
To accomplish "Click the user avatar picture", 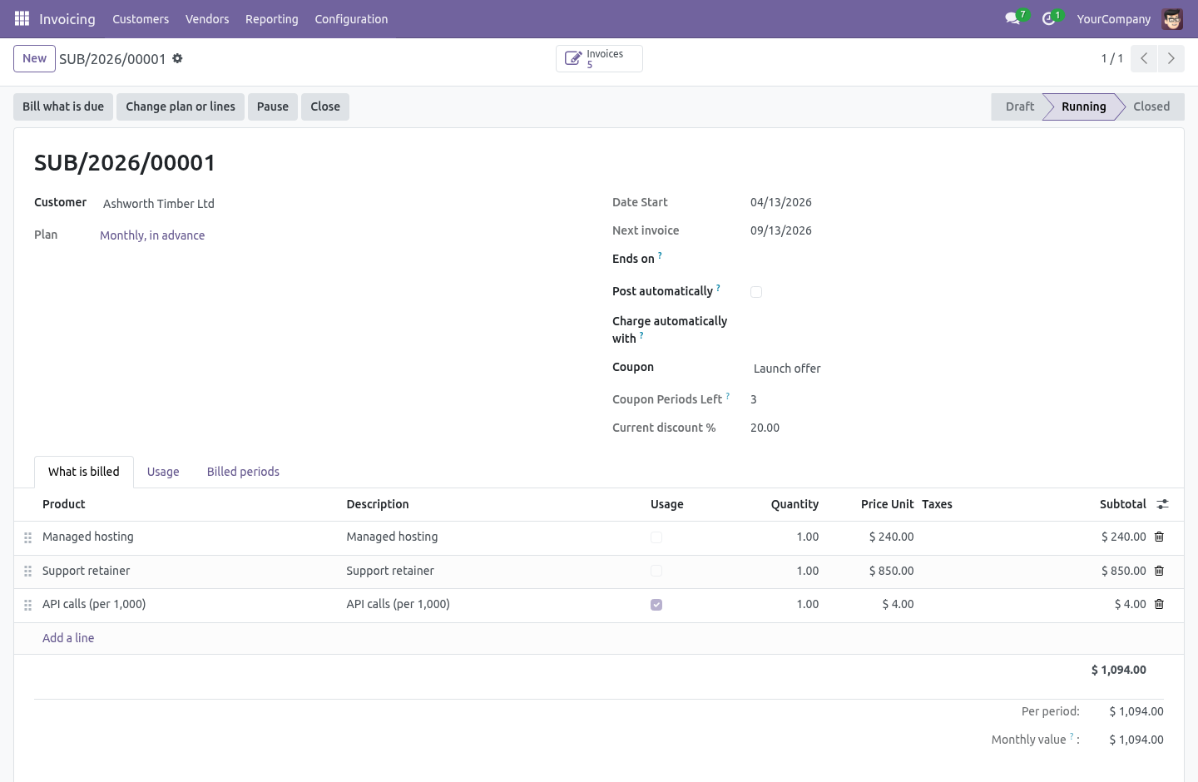I will coord(1172,18).
